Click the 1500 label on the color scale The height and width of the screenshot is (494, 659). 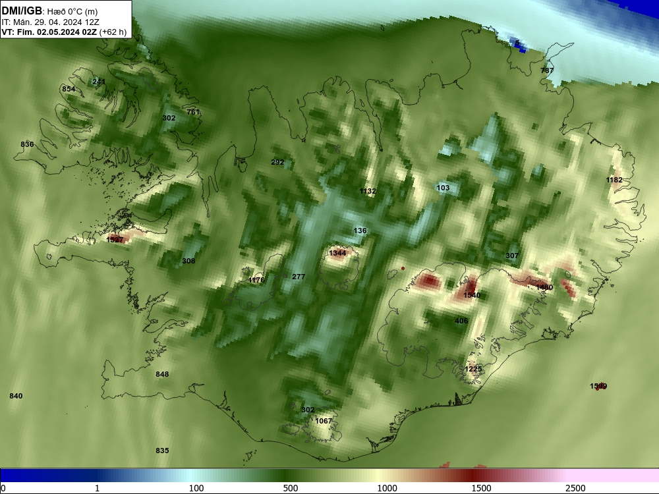tap(481, 488)
